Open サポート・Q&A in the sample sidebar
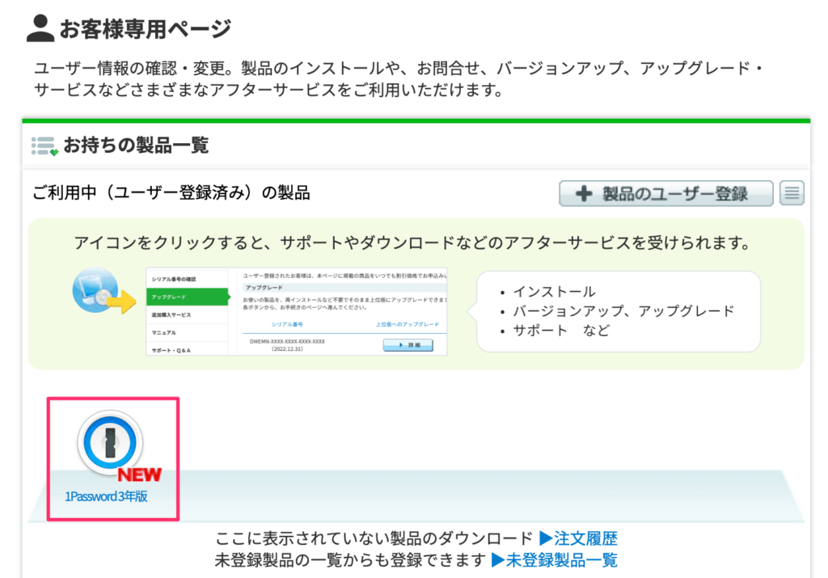Screen dimensions: 828x578 pos(171,350)
